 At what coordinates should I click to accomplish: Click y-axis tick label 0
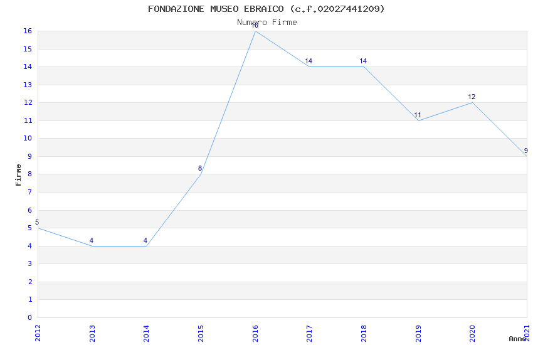[x=30, y=317]
